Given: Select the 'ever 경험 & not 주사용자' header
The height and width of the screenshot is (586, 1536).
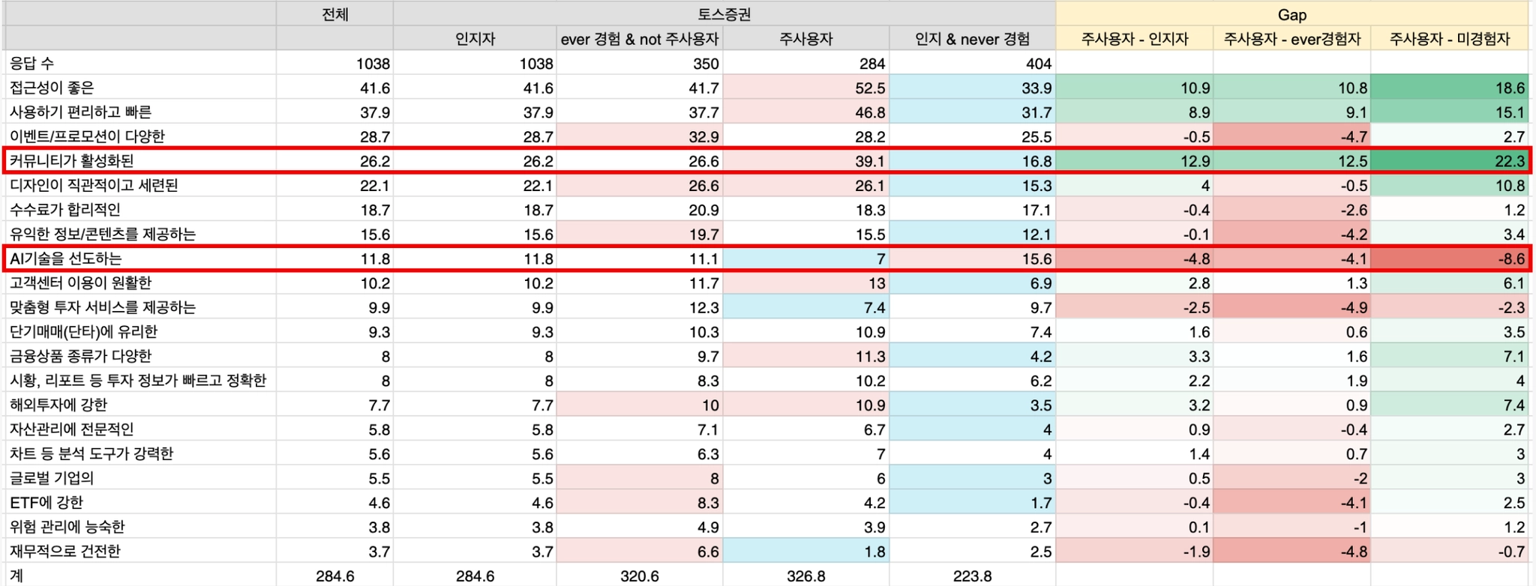Looking at the screenshot, I should (640, 39).
